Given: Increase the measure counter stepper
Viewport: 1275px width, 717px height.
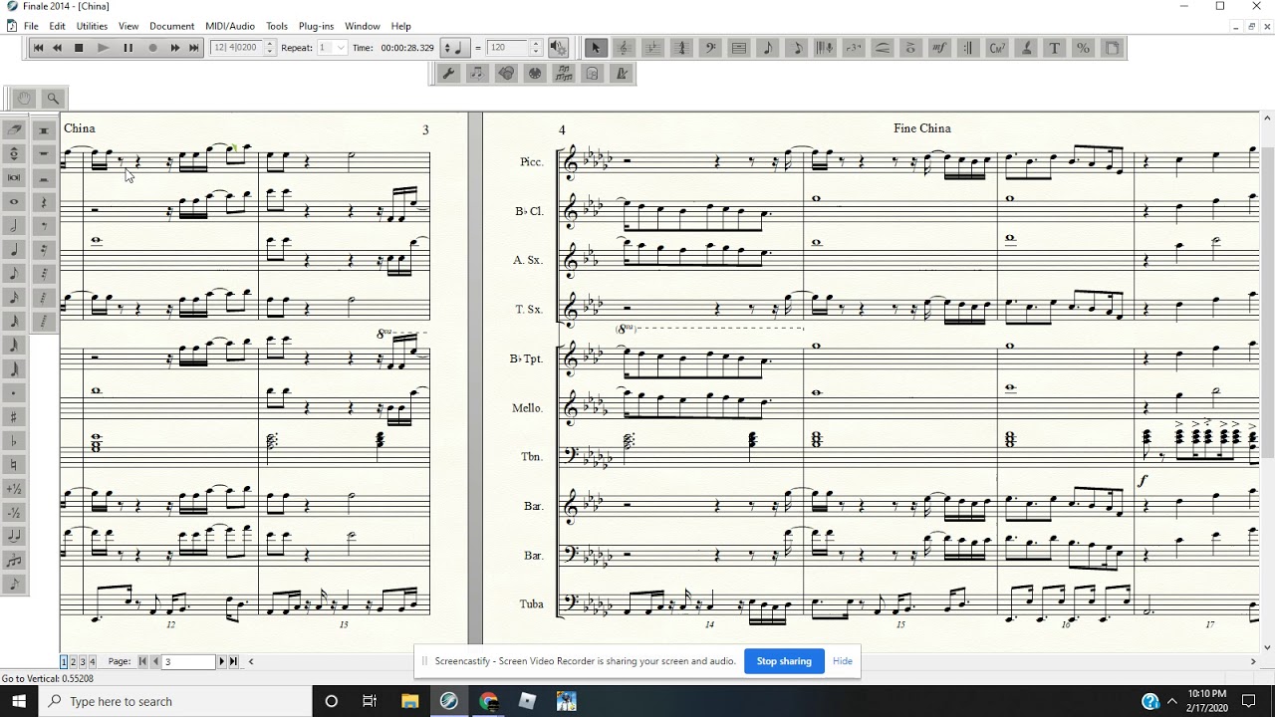Looking at the screenshot, I should [269, 43].
